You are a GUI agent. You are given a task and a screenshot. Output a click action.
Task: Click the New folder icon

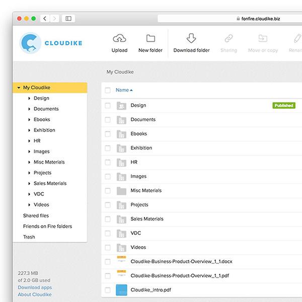tap(150, 38)
